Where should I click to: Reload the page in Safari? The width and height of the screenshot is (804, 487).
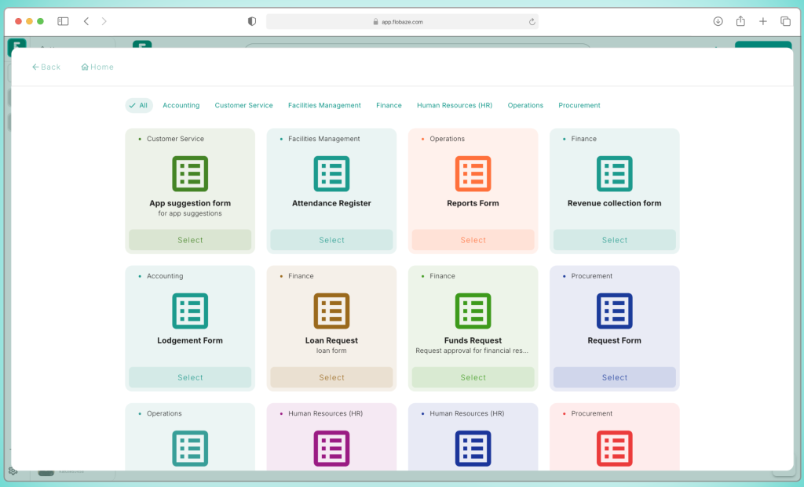point(532,22)
